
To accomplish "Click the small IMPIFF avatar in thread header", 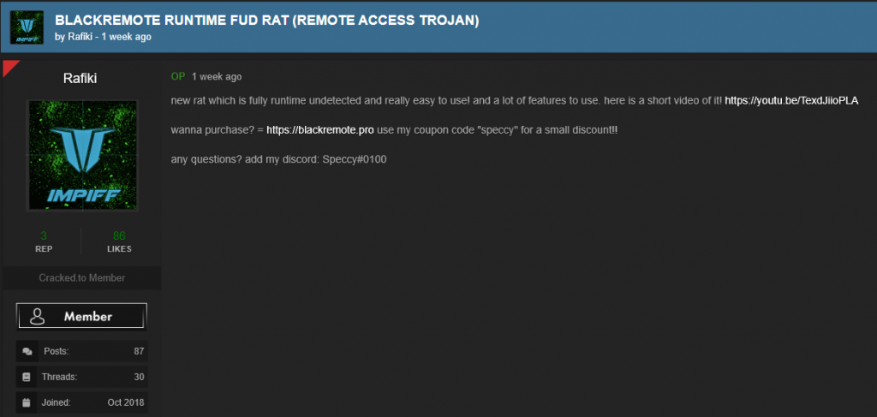I will [x=27, y=27].
